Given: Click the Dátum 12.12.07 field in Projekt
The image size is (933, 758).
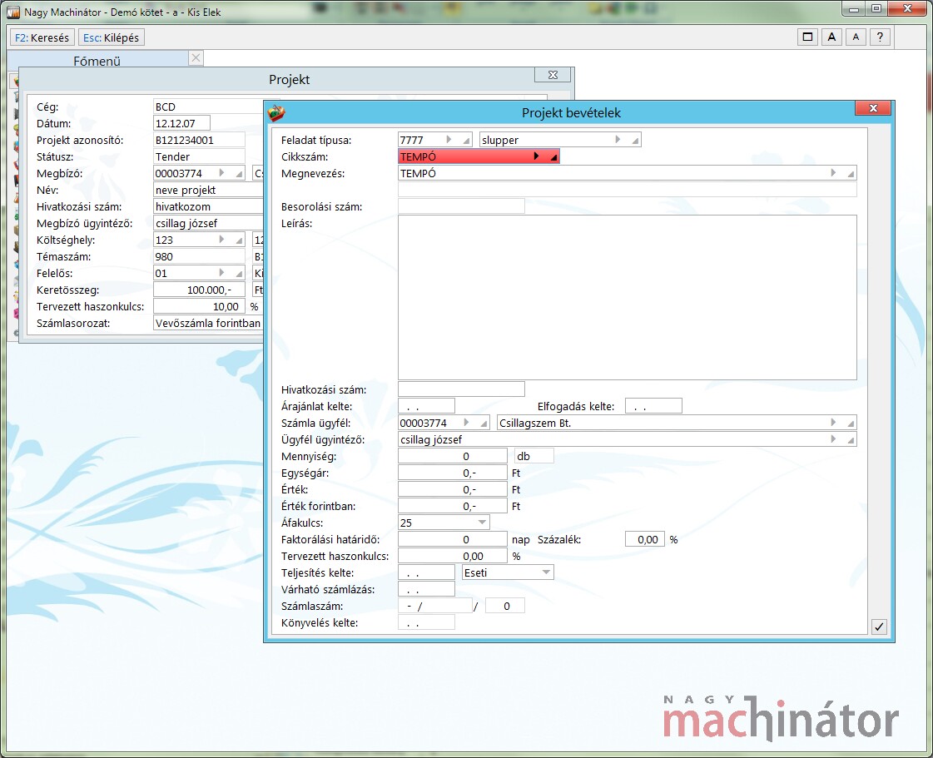Looking at the screenshot, I should (181, 123).
